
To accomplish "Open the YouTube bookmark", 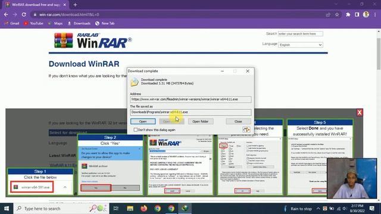I will (33, 23).
